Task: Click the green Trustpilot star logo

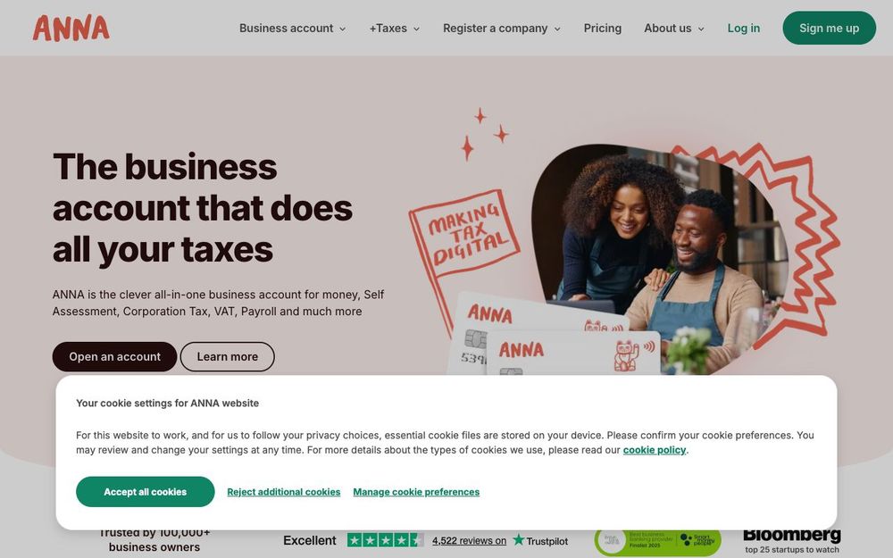Action: [518, 539]
